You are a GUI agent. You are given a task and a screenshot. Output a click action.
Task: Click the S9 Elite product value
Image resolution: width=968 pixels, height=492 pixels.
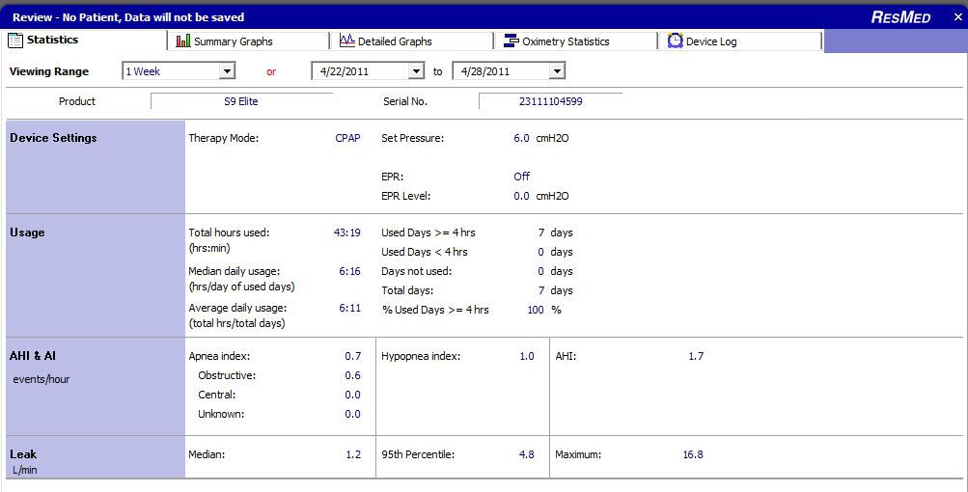coord(240,101)
